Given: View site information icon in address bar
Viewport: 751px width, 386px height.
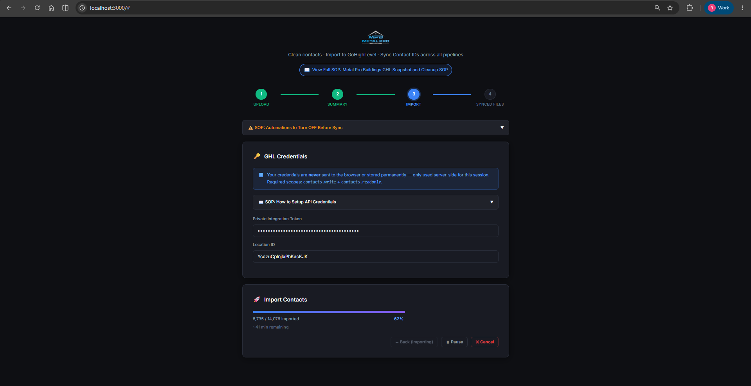Looking at the screenshot, I should point(82,8).
